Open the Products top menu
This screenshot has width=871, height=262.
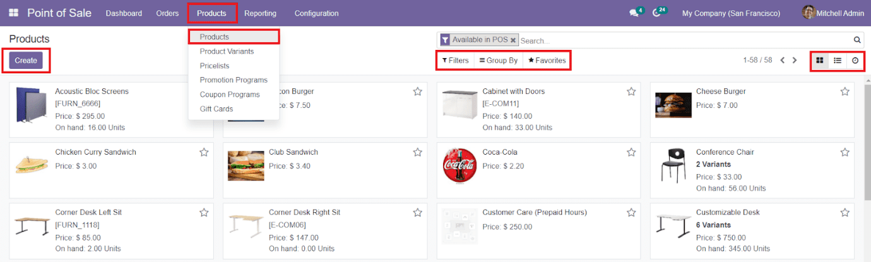(211, 13)
